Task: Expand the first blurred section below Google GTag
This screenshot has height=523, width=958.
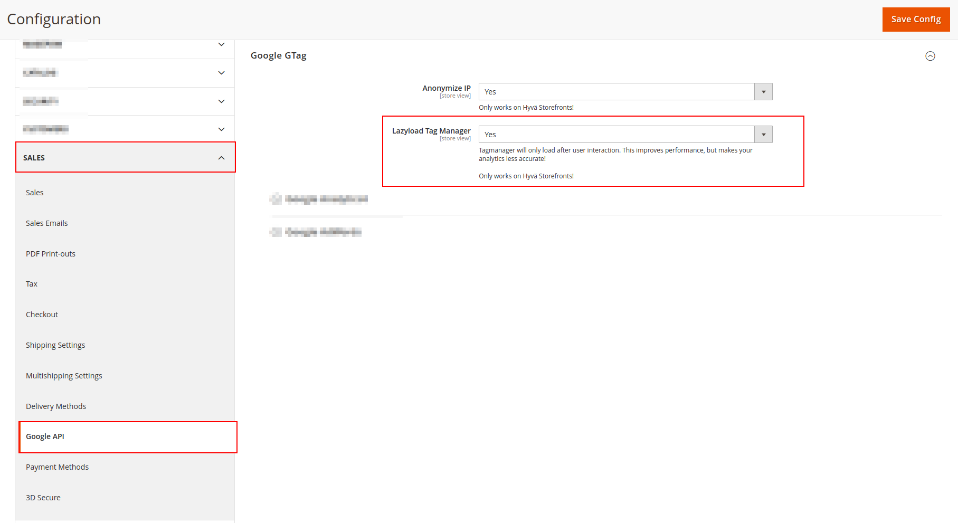Action: (326, 199)
